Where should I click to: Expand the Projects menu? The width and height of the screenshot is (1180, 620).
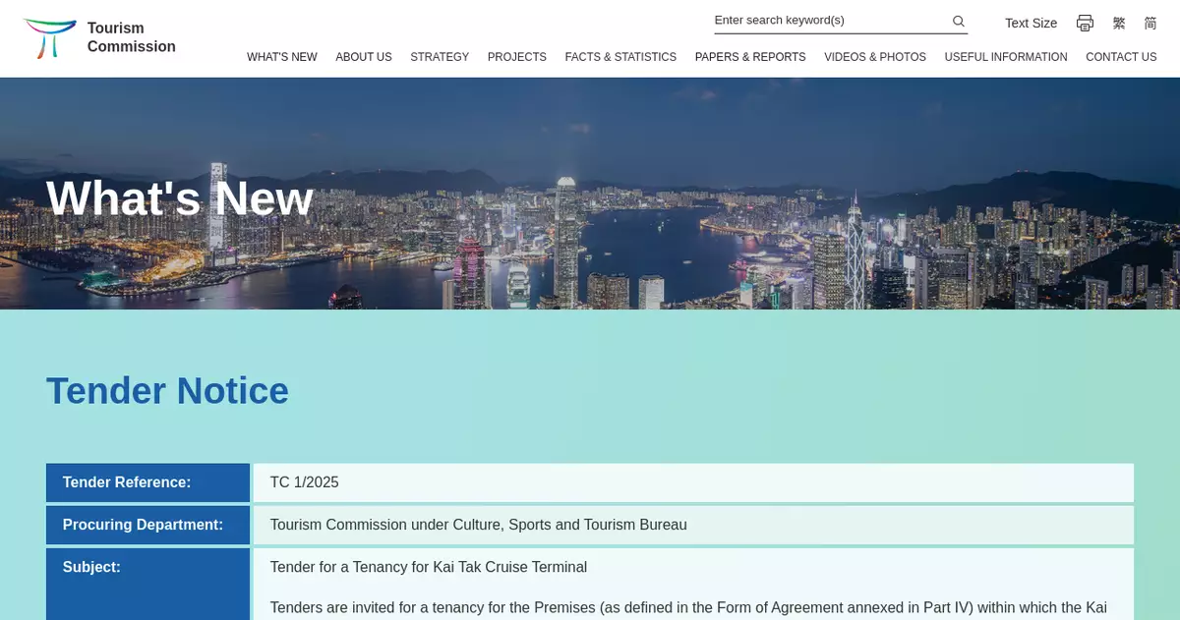click(516, 57)
